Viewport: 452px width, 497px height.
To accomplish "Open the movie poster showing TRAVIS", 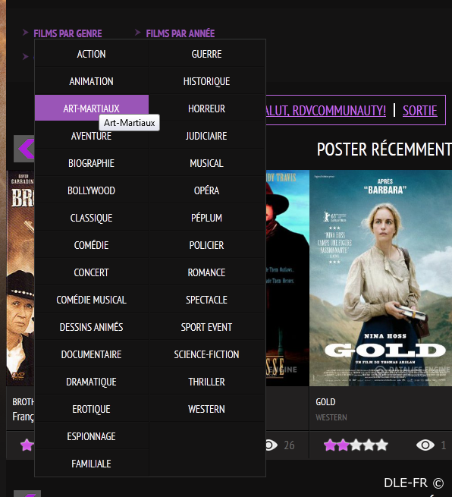I will pos(287,278).
